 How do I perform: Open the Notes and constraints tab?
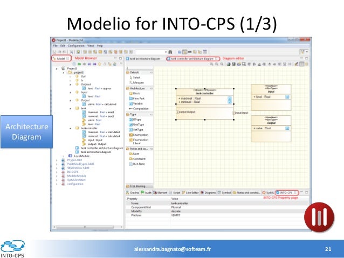(x=246, y=193)
